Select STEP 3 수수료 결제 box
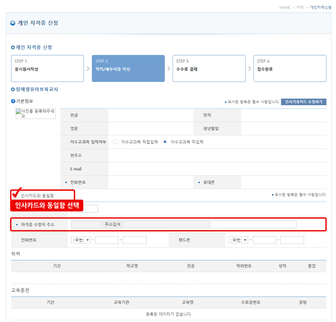The width and height of the screenshot is (336, 322). tap(209, 68)
